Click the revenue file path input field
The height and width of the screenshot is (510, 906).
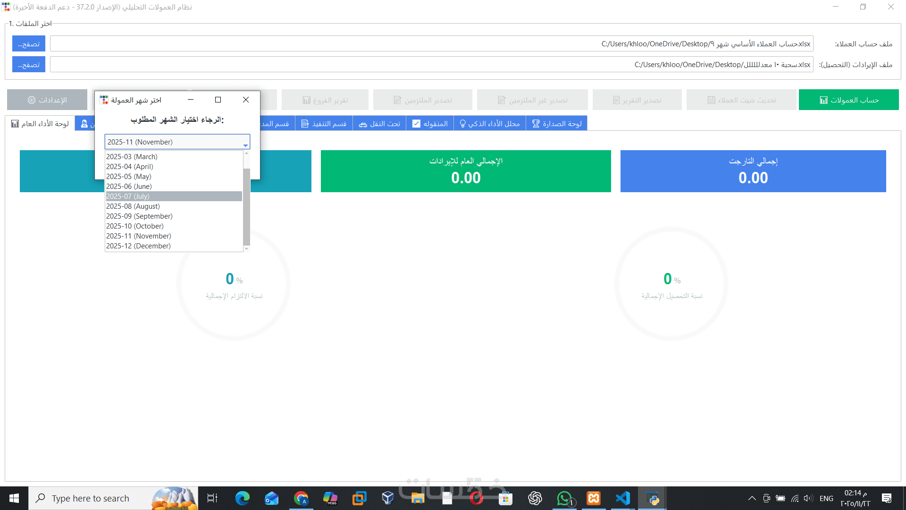431,65
